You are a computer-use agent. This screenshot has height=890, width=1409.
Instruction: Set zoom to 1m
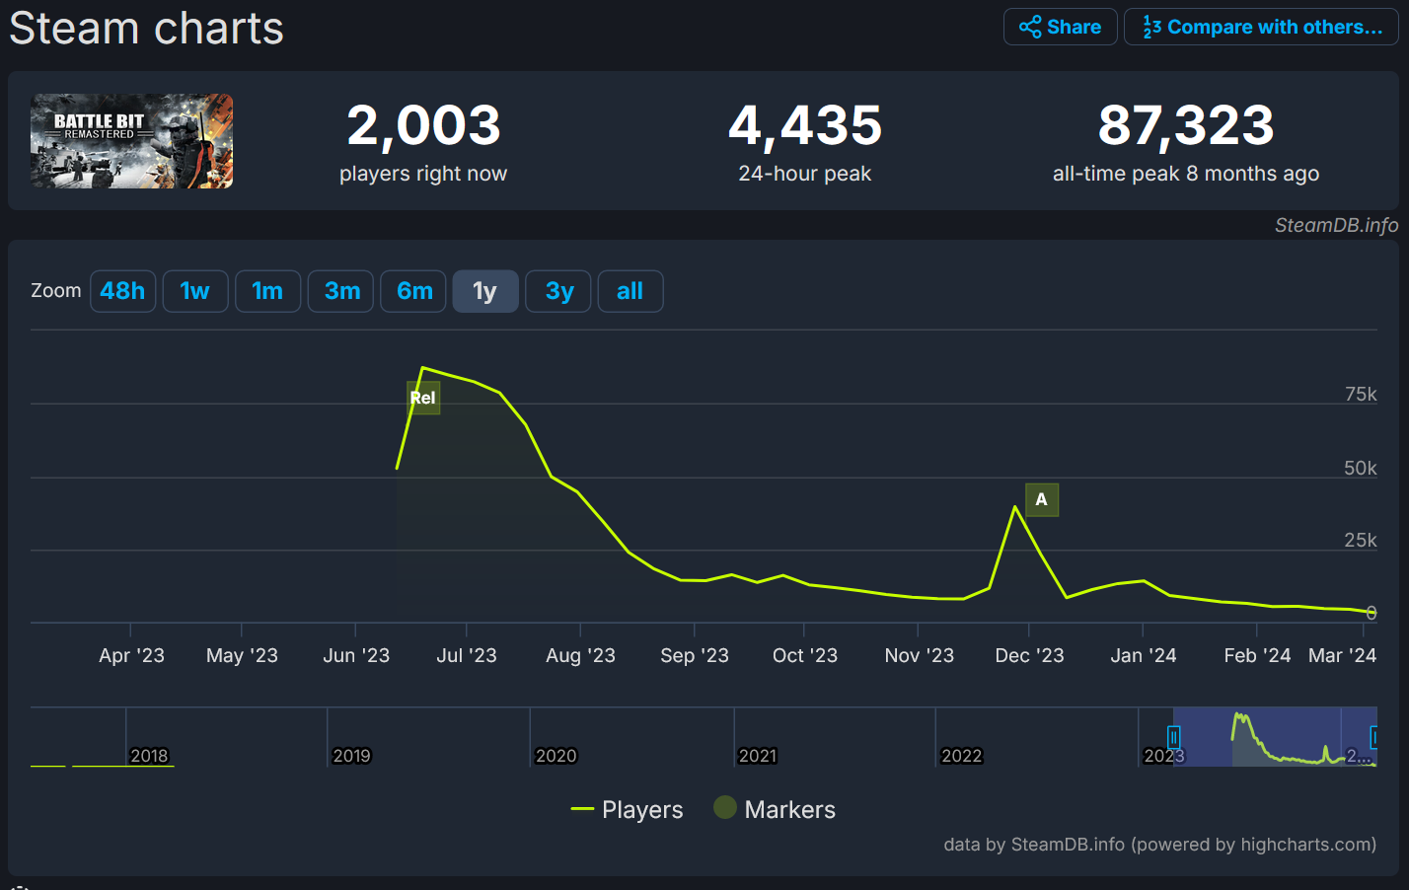pos(267,291)
